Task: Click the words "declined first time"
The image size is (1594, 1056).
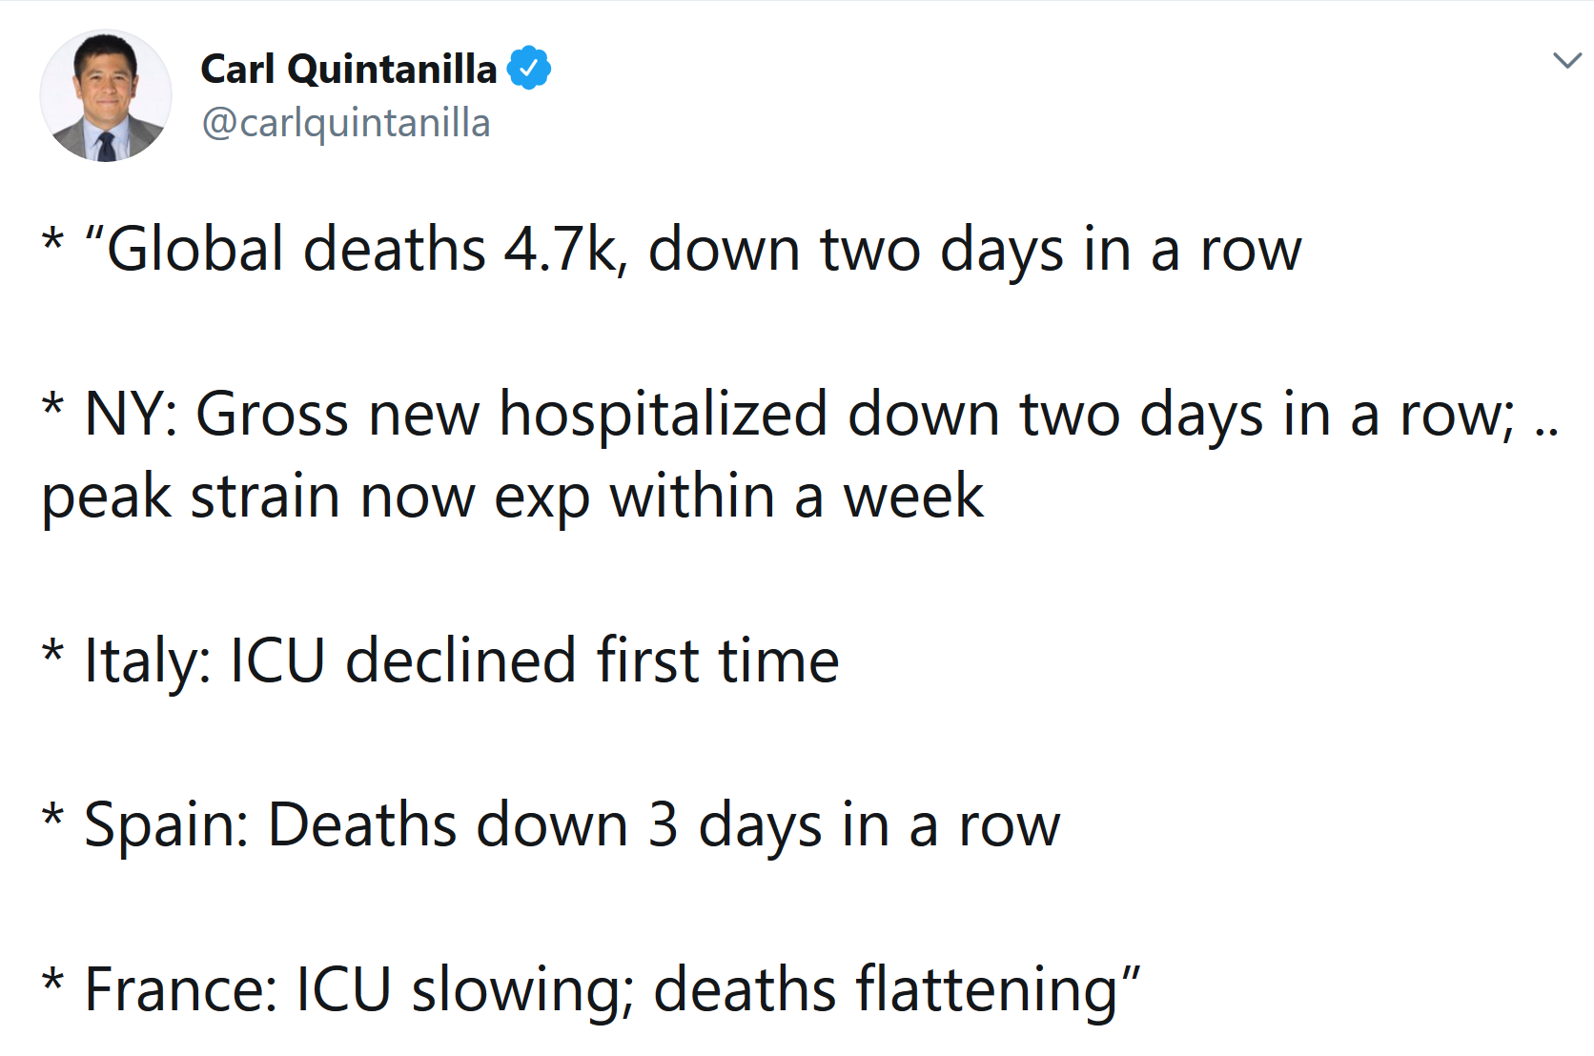Action: coord(592,660)
